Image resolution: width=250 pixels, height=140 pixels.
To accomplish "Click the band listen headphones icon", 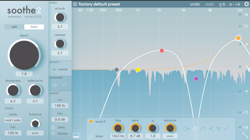I will 91,136.
